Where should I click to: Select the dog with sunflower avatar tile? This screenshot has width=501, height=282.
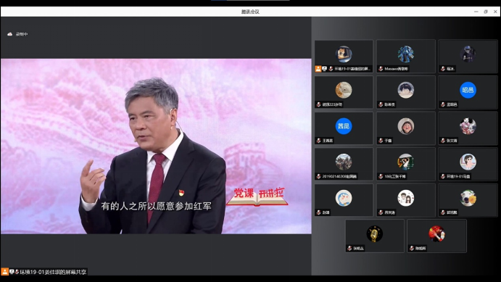pos(468,200)
